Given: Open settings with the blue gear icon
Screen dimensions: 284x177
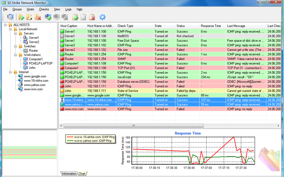Looking at the screenshot, I should click(102, 17).
